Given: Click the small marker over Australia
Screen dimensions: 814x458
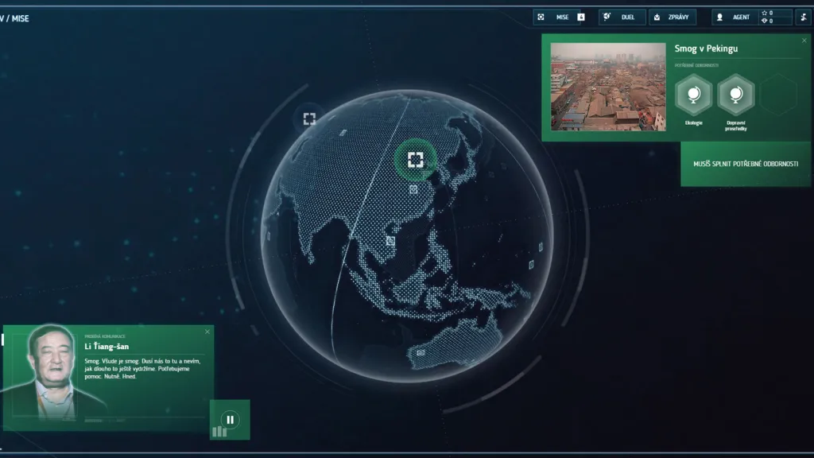Looking at the screenshot, I should (x=421, y=352).
